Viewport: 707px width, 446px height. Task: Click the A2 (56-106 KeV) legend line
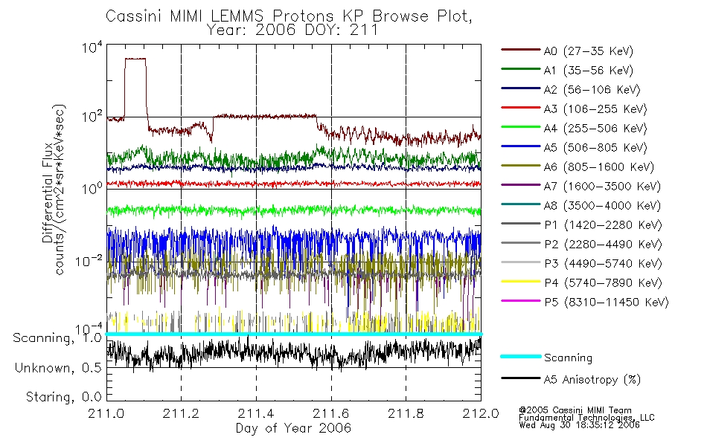click(x=520, y=88)
